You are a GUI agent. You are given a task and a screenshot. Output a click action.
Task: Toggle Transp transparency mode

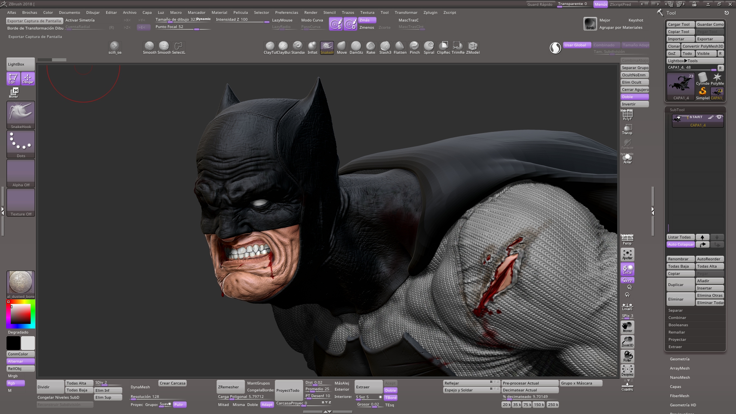[628, 130]
